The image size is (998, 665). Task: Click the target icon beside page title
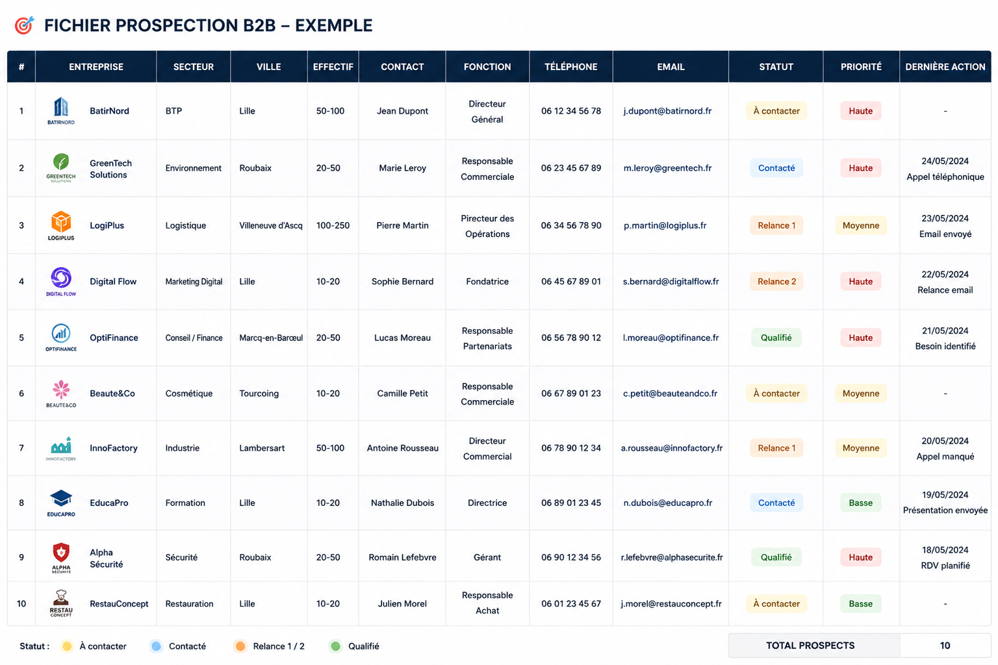tap(24, 25)
